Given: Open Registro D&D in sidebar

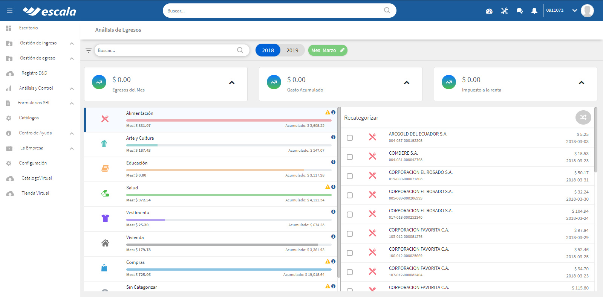Looking at the screenshot, I should coord(34,73).
